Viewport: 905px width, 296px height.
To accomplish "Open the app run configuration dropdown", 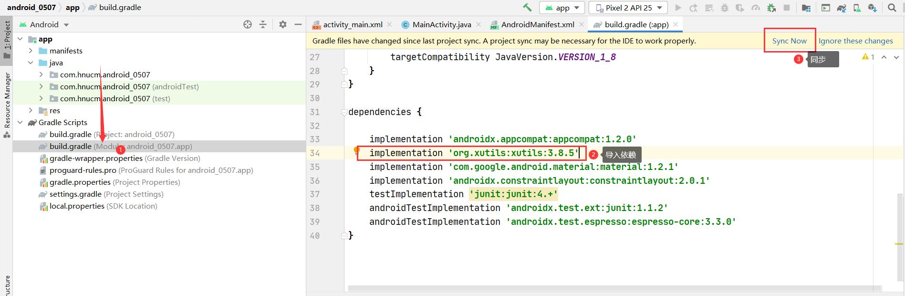I will pos(562,8).
